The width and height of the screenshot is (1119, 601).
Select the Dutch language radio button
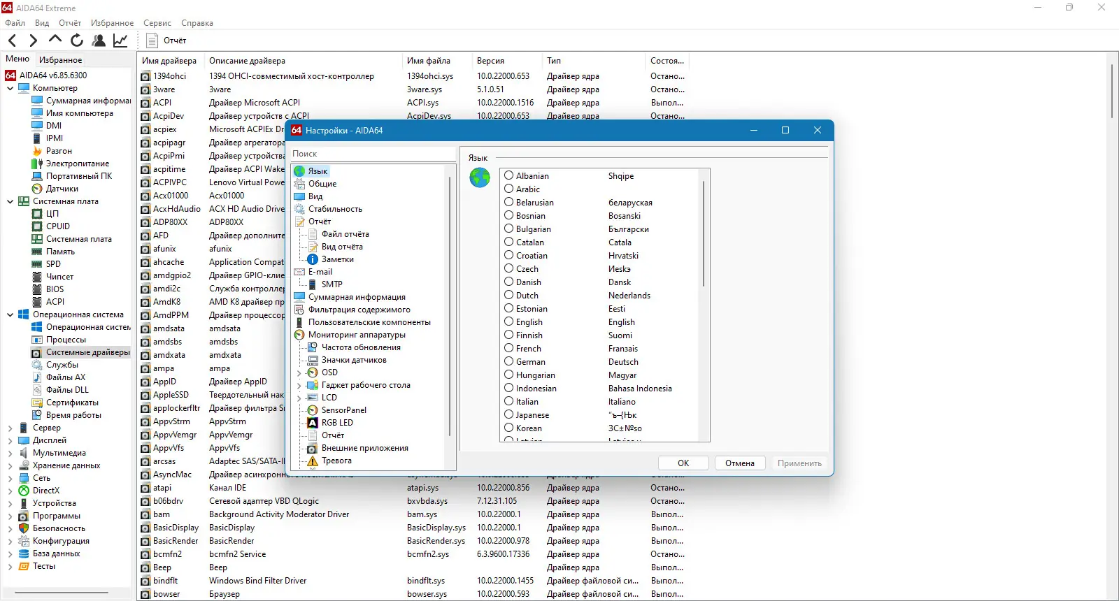(x=509, y=296)
